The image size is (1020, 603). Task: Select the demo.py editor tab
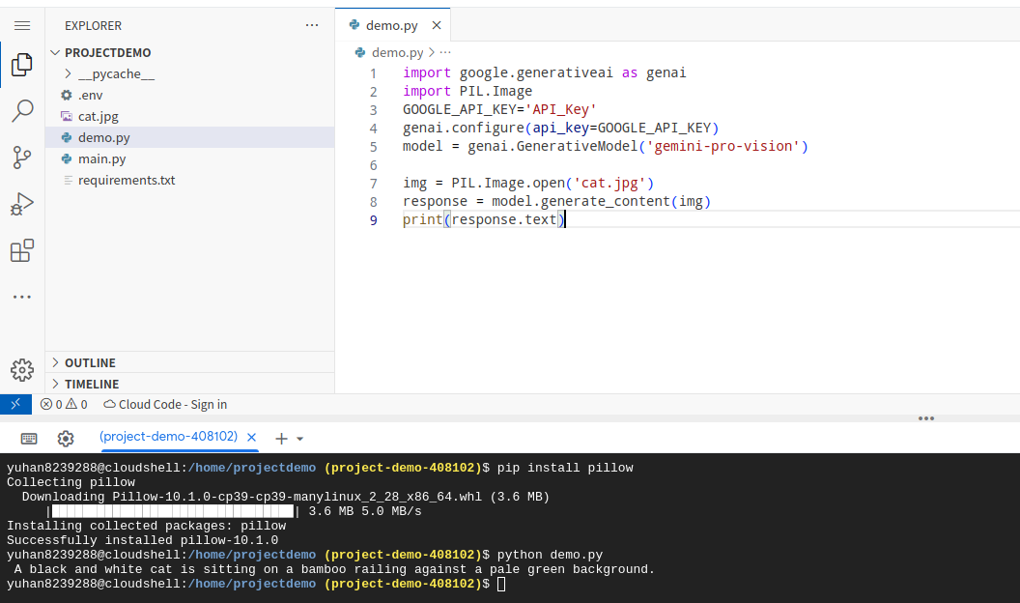click(x=391, y=27)
